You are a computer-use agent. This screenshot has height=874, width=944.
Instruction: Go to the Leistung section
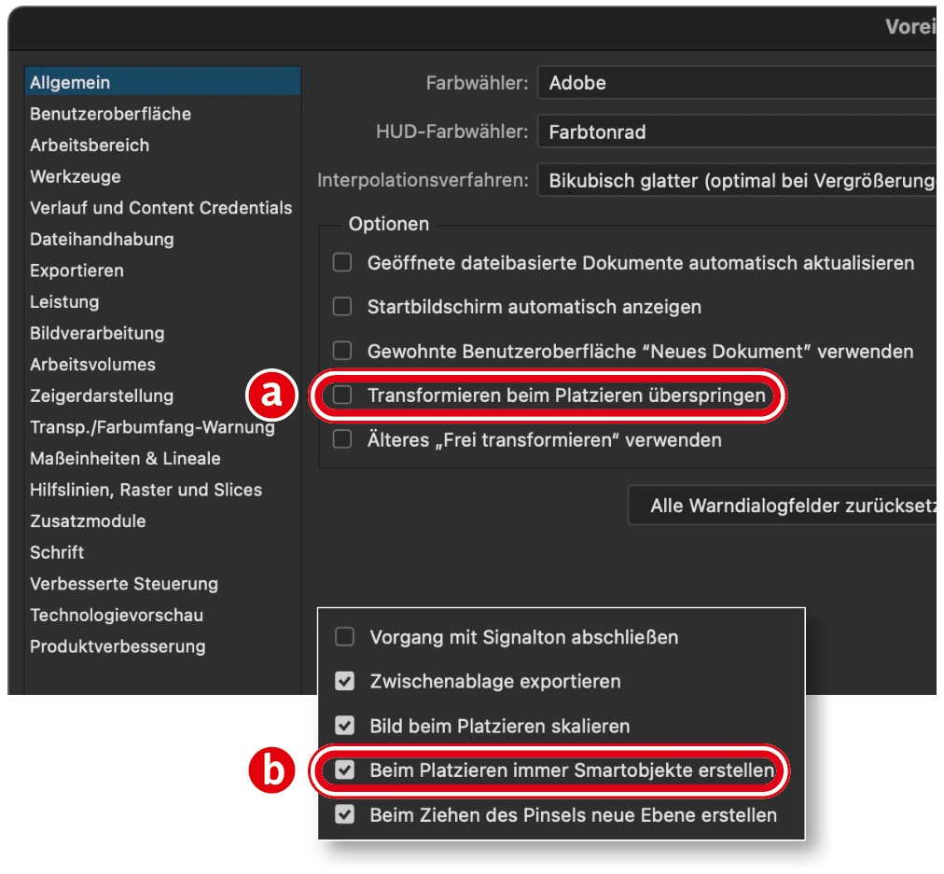(64, 301)
